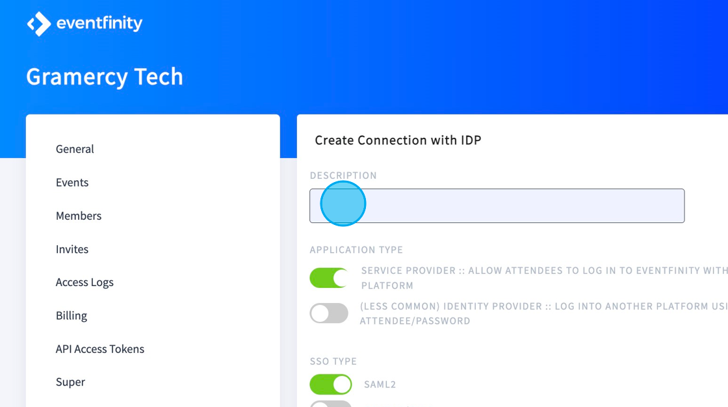Image resolution: width=728 pixels, height=407 pixels.
Task: Enable the Identity Provider toggle switch
Action: (329, 313)
